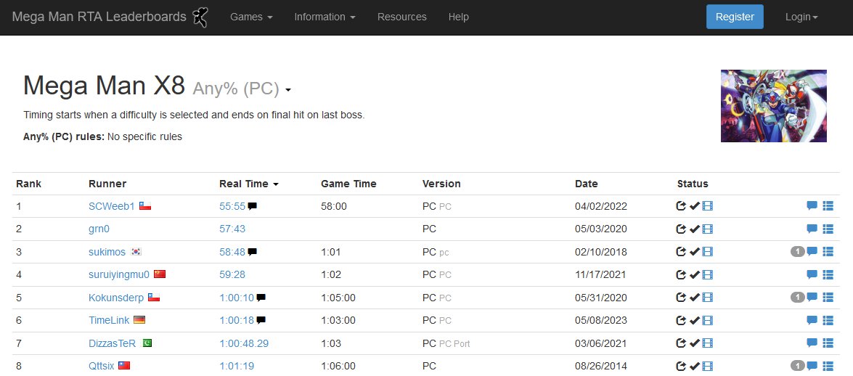Open the blue comments icon for SCWeeb1
The height and width of the screenshot is (376, 853).
click(812, 205)
